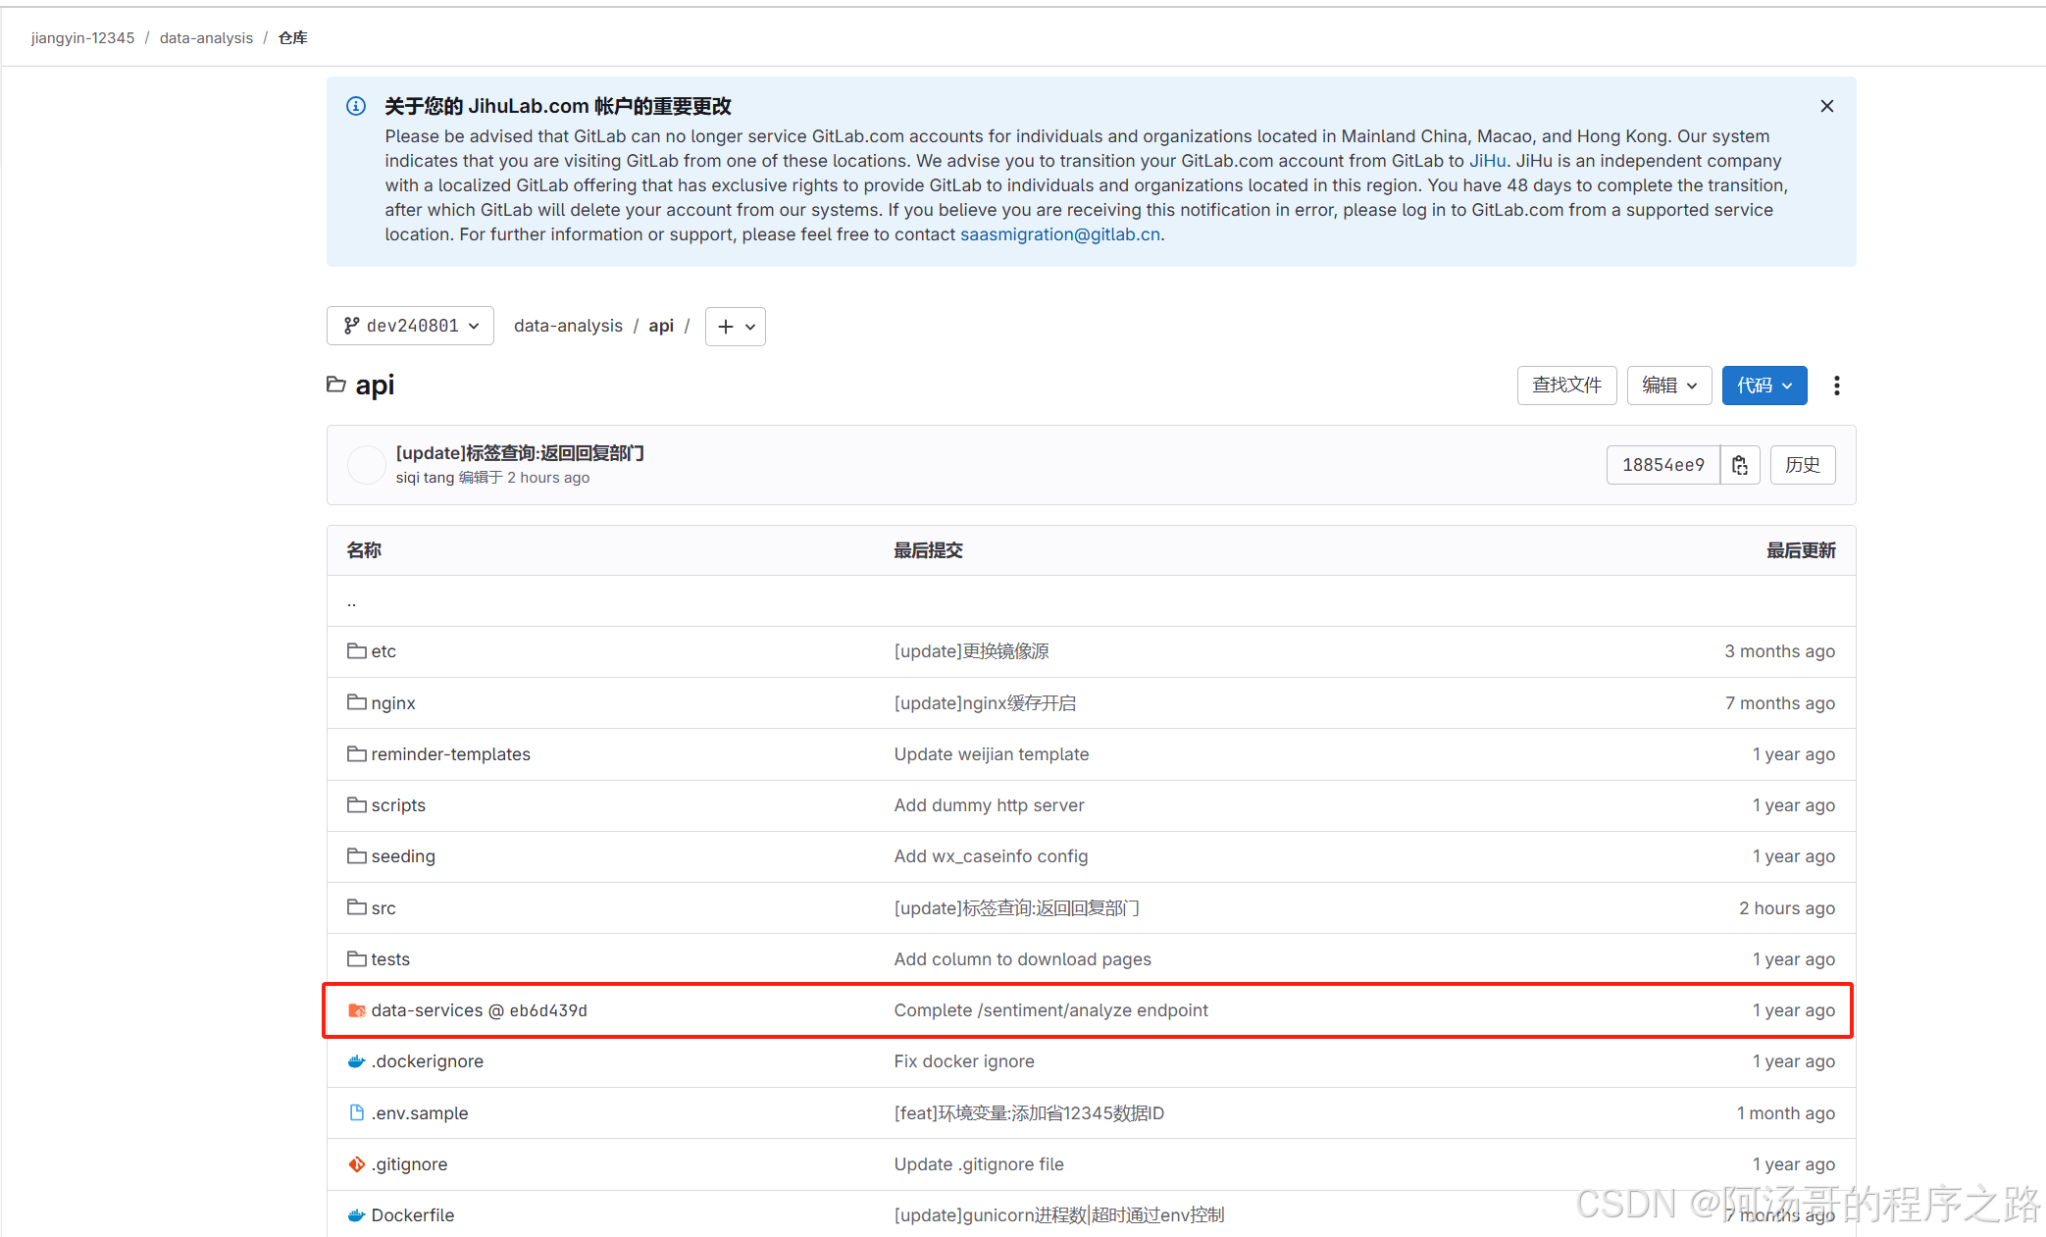Image resolution: width=2046 pixels, height=1237 pixels.
Task: Click the info icon in the account notice banner
Action: [355, 106]
